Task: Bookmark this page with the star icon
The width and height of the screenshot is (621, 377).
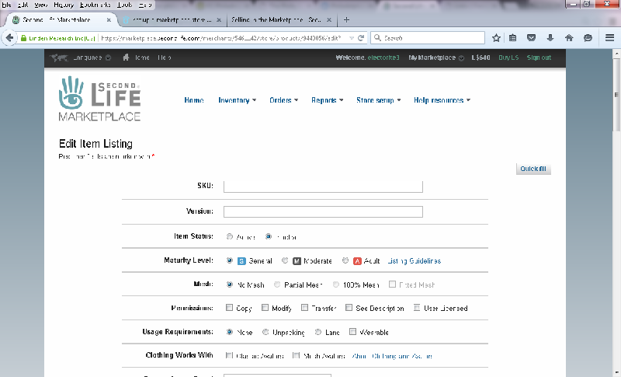Action: 496,38
